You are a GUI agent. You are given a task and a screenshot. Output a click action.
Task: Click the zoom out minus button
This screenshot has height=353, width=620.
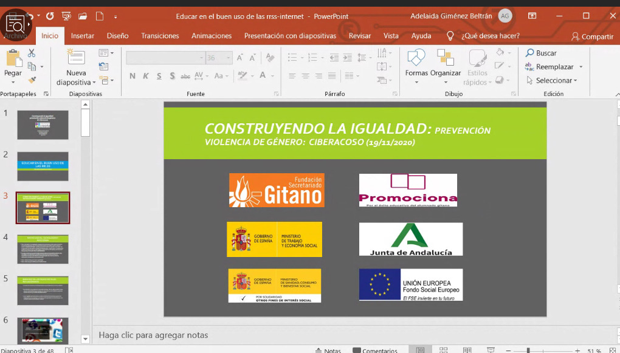coord(509,351)
